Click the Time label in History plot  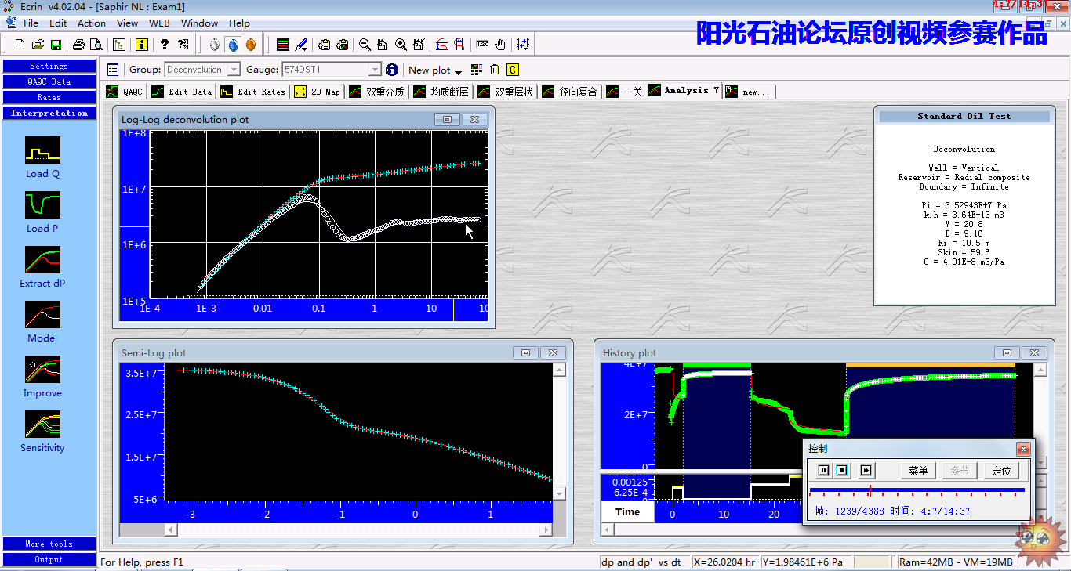click(x=627, y=511)
